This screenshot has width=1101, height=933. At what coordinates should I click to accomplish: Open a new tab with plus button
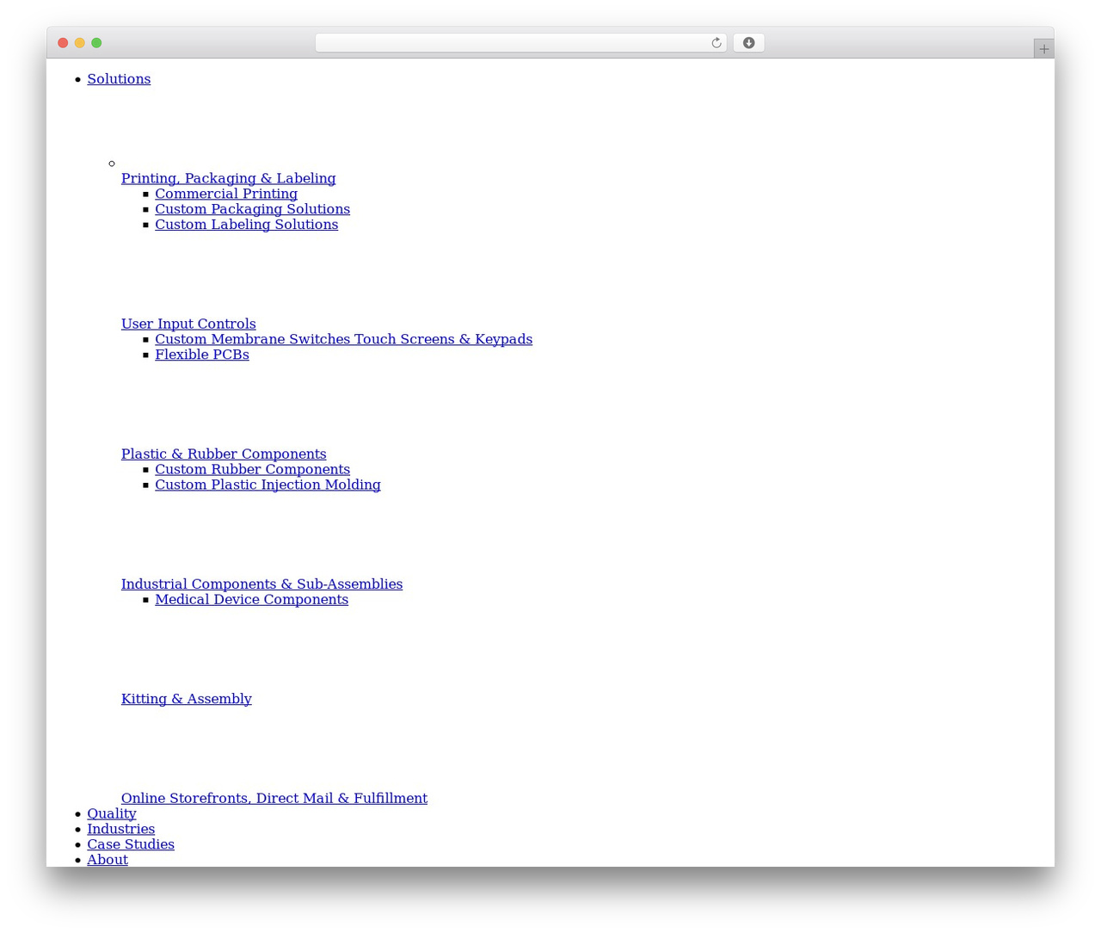[1043, 49]
